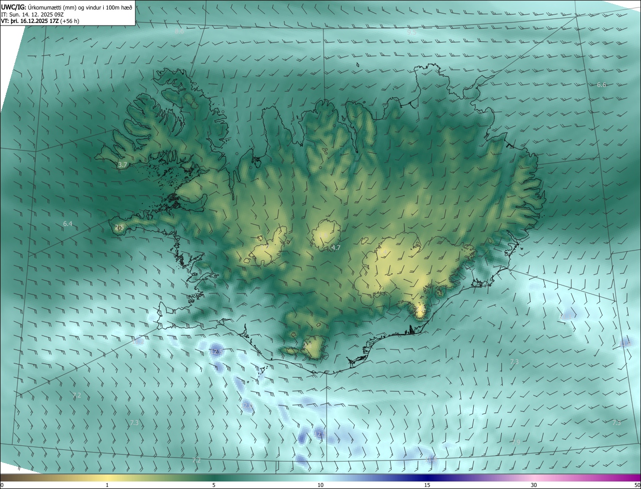The height and width of the screenshot is (489, 641).
Task: Click the 3.7 value label on the map
Action: point(123,164)
